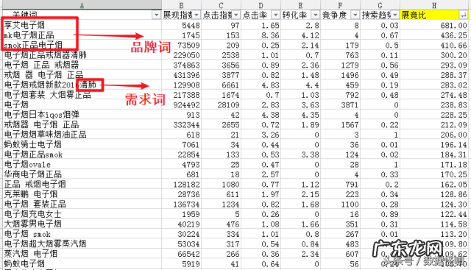
Task: Select column C header
Action: pos(221,5)
